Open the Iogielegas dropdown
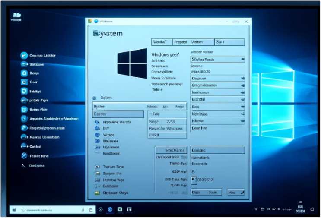Viewport: 321px width, 218px height. [x=218, y=114]
